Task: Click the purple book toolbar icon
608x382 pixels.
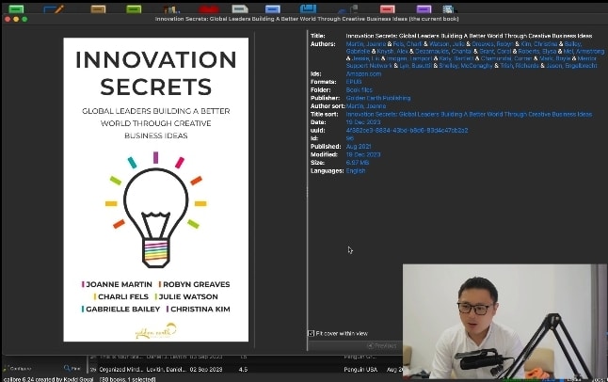Action: pos(424,8)
